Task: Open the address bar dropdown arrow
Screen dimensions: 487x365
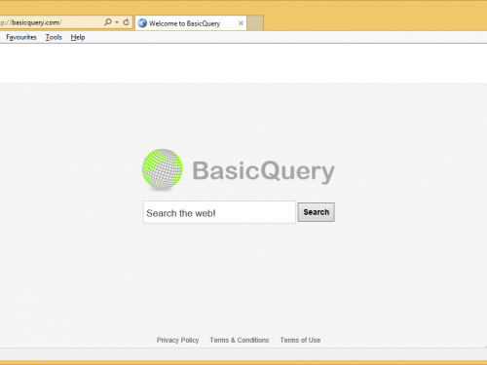Action: 117,22
